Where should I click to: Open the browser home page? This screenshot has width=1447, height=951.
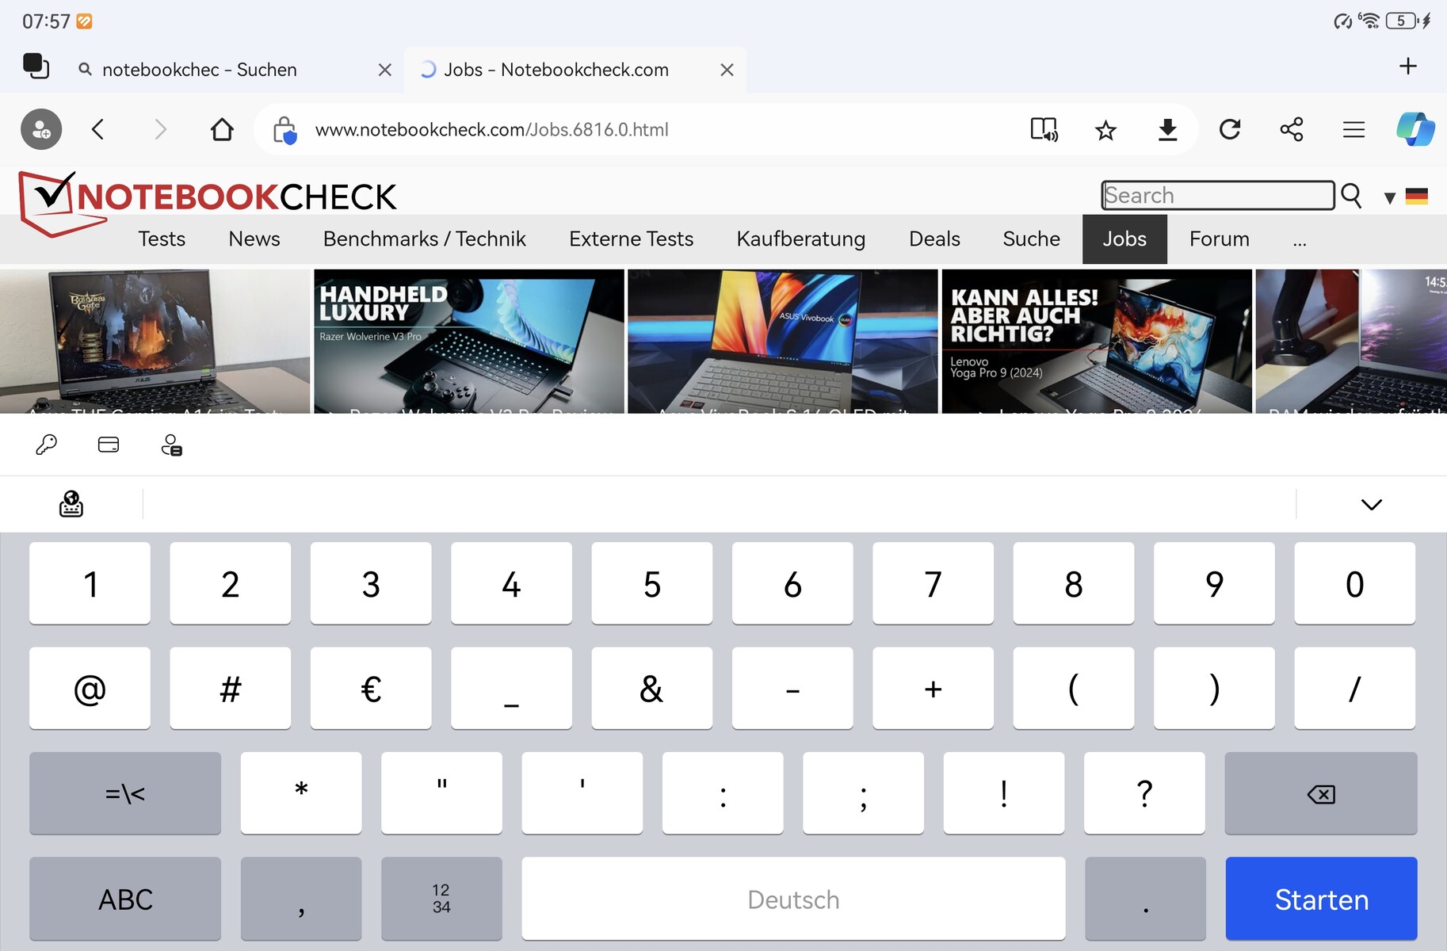point(222,129)
